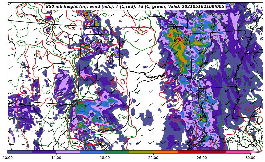This screenshot has width=265, height=162.
Task: Click the 18.00 colorbar tick label
Action: point(105,158)
